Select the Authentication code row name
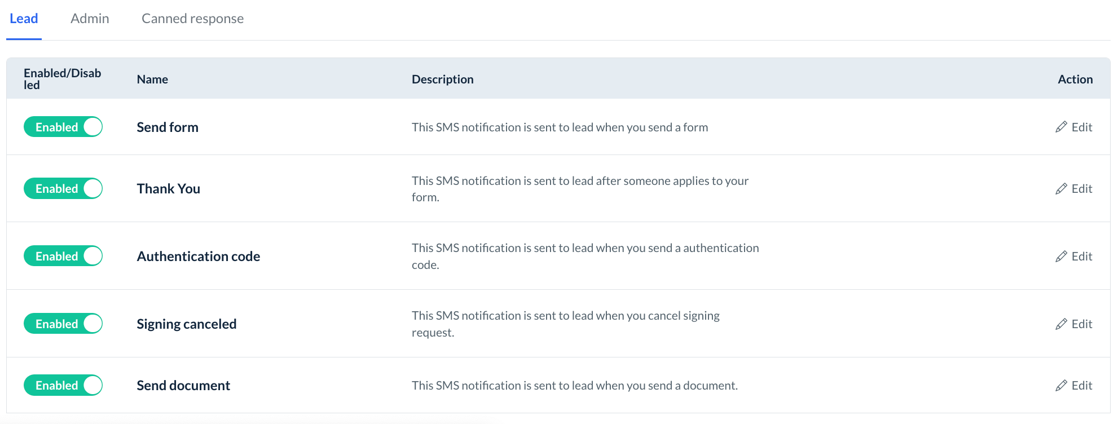Viewport: 1118px width, 424px height. (198, 257)
